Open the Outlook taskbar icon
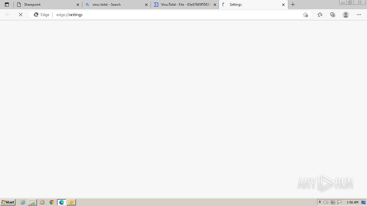 pyautogui.click(x=71, y=202)
